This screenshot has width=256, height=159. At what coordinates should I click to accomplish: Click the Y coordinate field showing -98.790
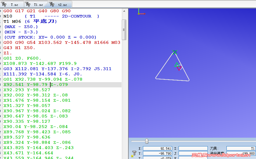[158, 153]
